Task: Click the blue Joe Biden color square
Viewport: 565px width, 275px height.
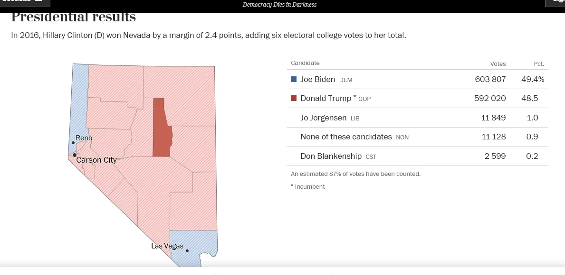Action: 294,79
